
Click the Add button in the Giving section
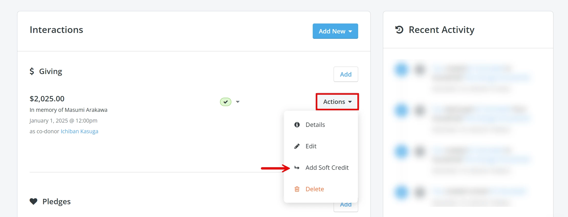tap(346, 74)
